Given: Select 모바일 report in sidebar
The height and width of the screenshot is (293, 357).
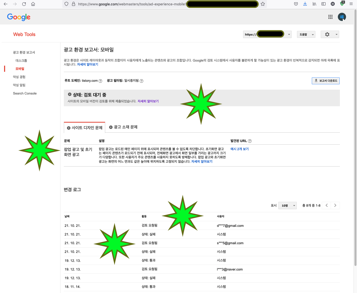Looking at the screenshot, I should coord(20,69).
